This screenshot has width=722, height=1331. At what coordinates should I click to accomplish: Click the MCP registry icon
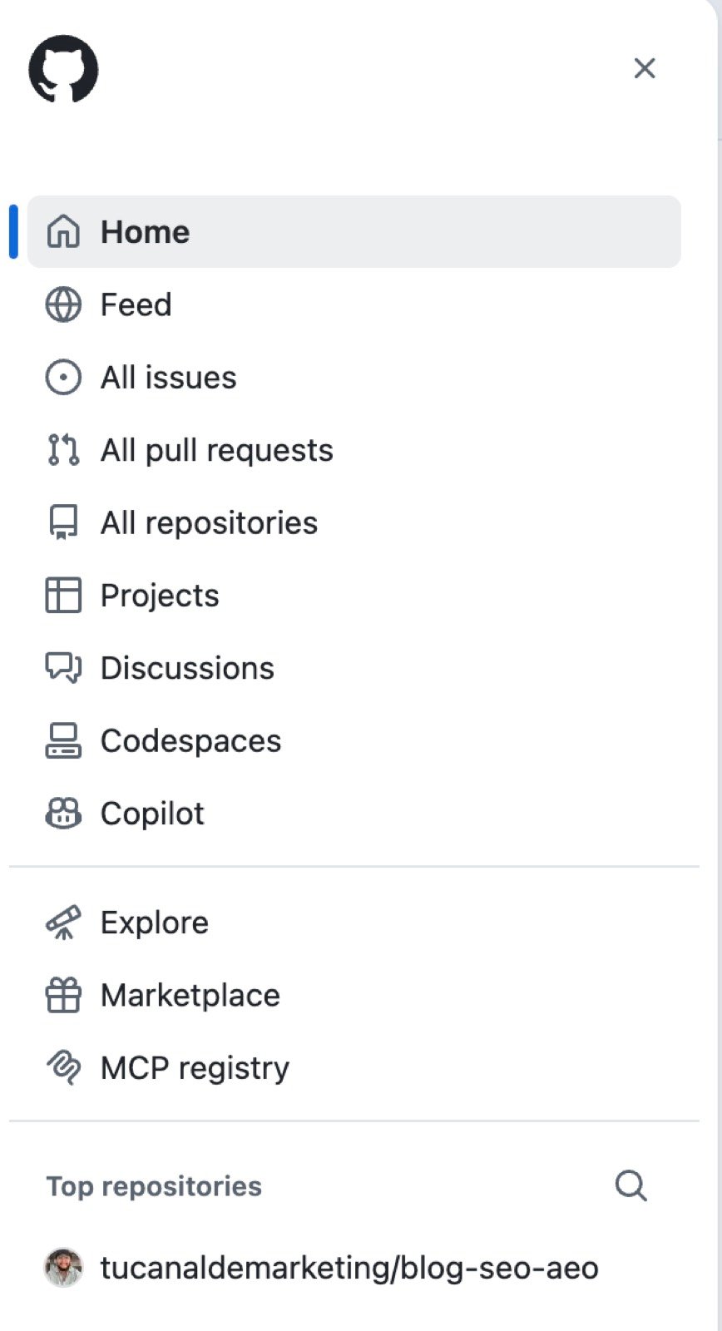[63, 1067]
